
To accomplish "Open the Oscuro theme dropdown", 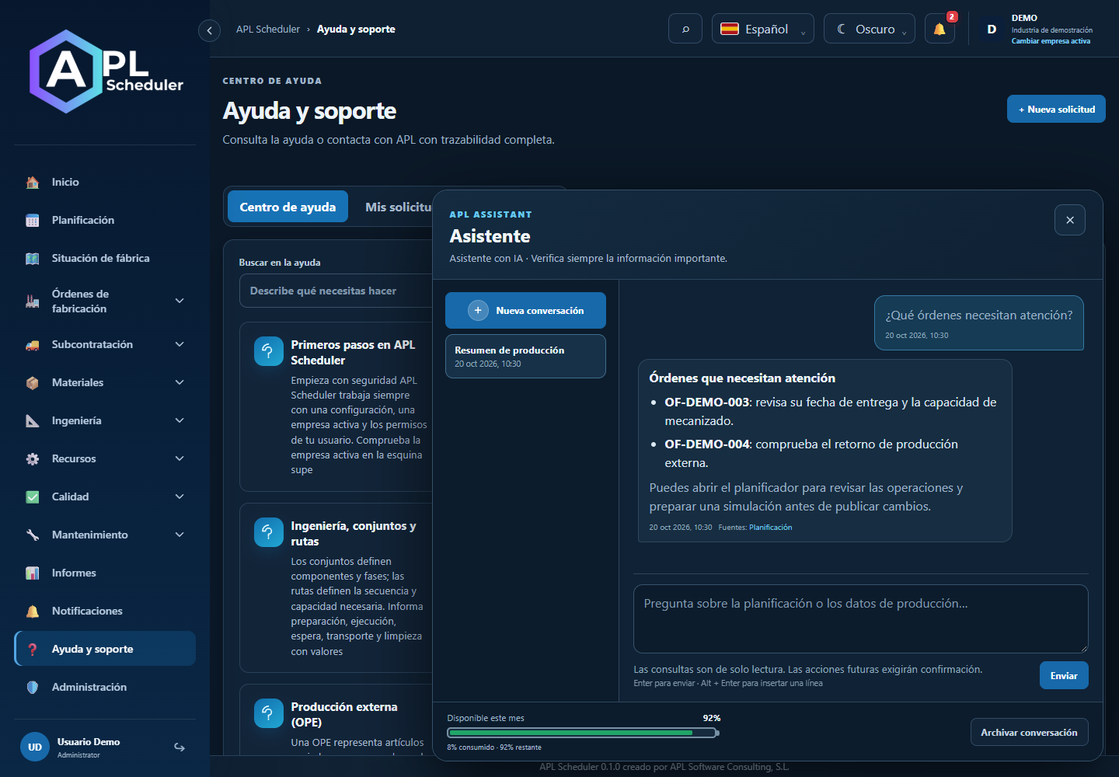I will coord(870,29).
